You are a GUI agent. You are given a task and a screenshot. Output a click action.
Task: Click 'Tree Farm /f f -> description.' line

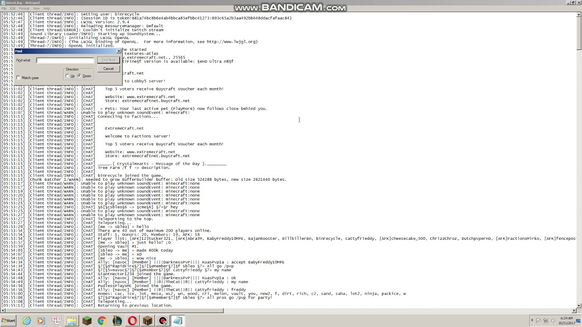pos(134,168)
